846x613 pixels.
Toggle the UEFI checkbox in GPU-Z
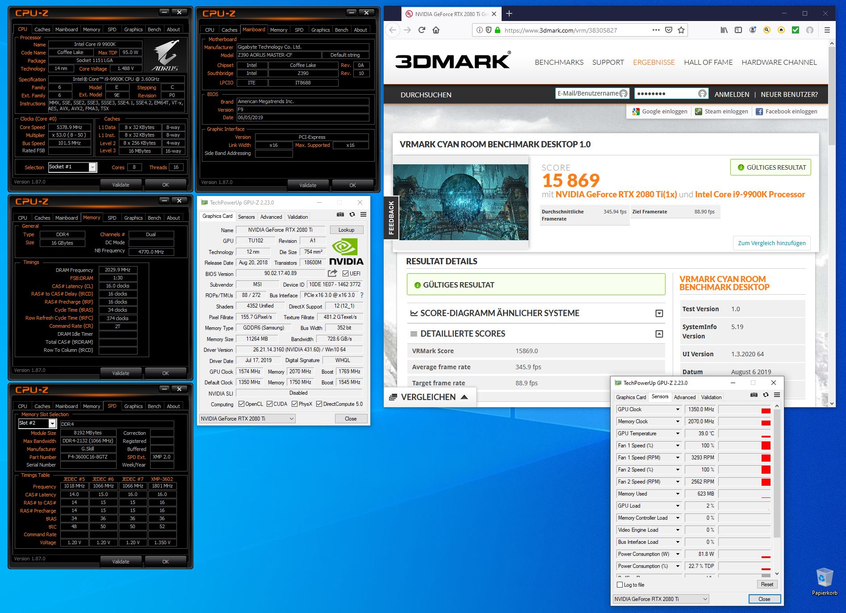pos(345,274)
